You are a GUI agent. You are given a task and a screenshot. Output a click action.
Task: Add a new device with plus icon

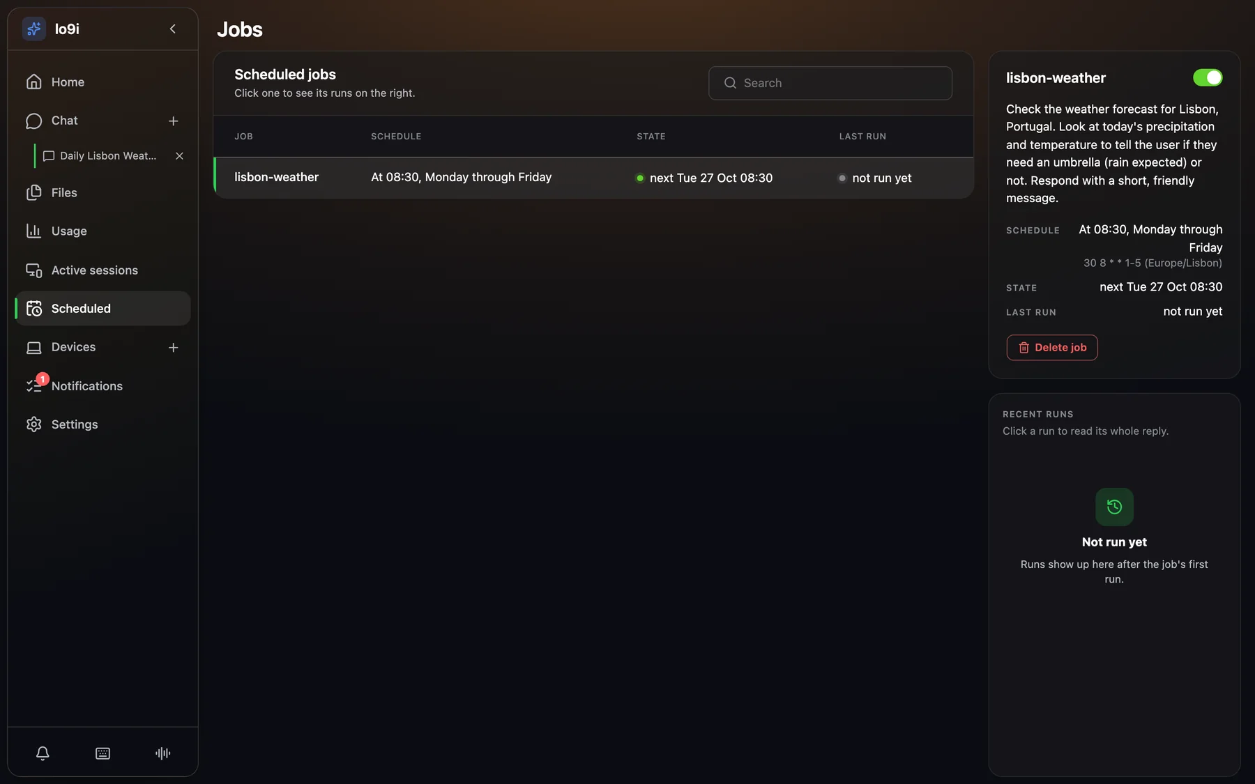[174, 347]
